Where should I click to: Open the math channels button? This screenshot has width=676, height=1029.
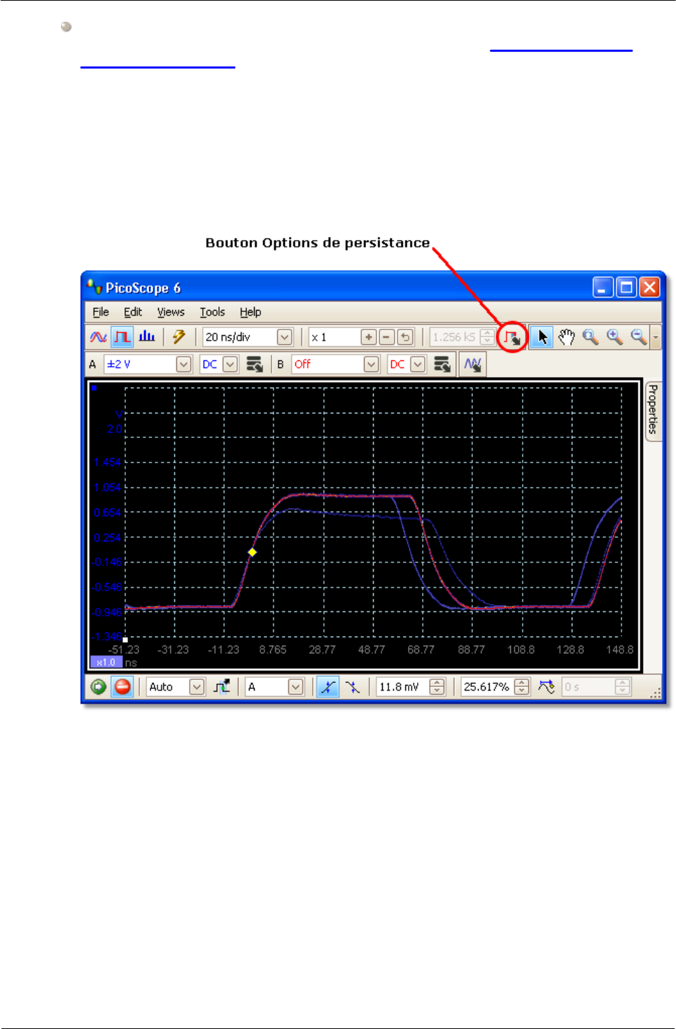pyautogui.click(x=472, y=364)
